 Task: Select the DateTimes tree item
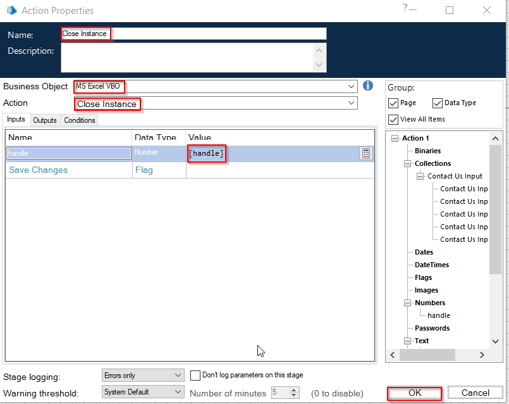[432, 265]
